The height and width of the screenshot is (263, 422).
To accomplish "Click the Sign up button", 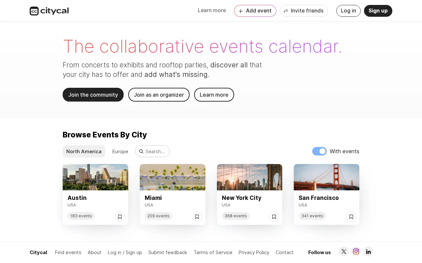I will [378, 11].
